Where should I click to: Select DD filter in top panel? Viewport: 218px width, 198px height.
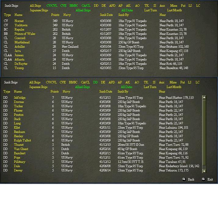tap(96, 6)
